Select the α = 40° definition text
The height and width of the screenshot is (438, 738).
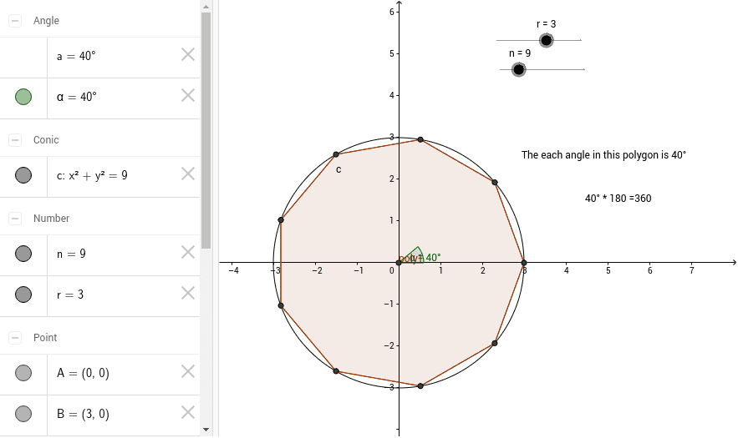tap(77, 98)
